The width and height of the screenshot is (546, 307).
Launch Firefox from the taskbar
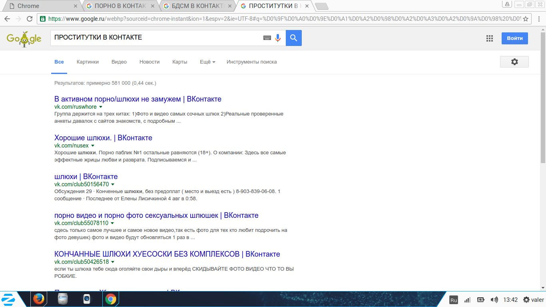point(39,299)
